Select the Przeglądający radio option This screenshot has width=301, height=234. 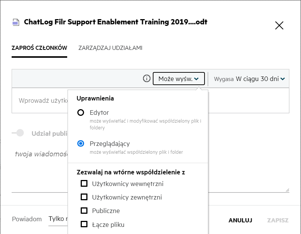tap(80, 144)
